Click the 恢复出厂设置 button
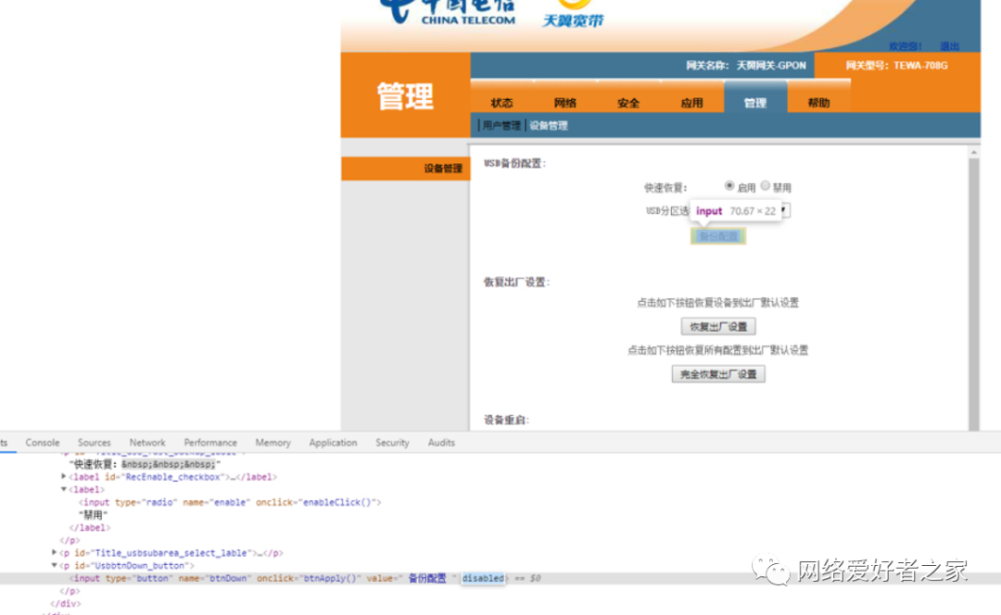 pyautogui.click(x=718, y=326)
